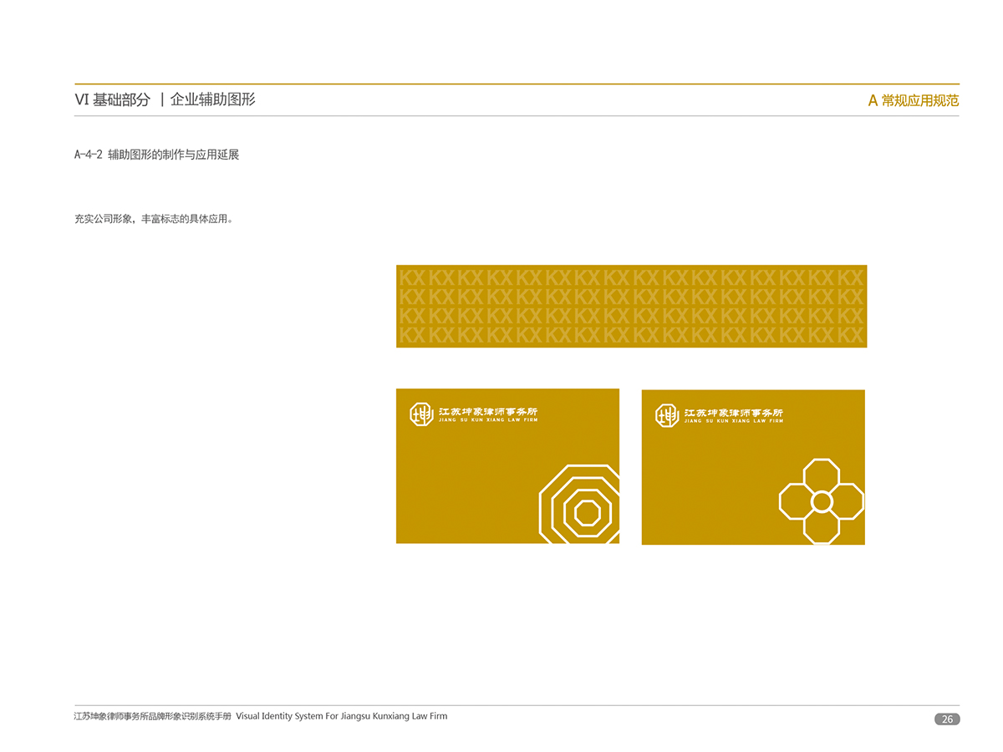Click the 'A 常规应用规范' gold heading
Image resolution: width=1003 pixels, height=752 pixels.
coord(913,101)
